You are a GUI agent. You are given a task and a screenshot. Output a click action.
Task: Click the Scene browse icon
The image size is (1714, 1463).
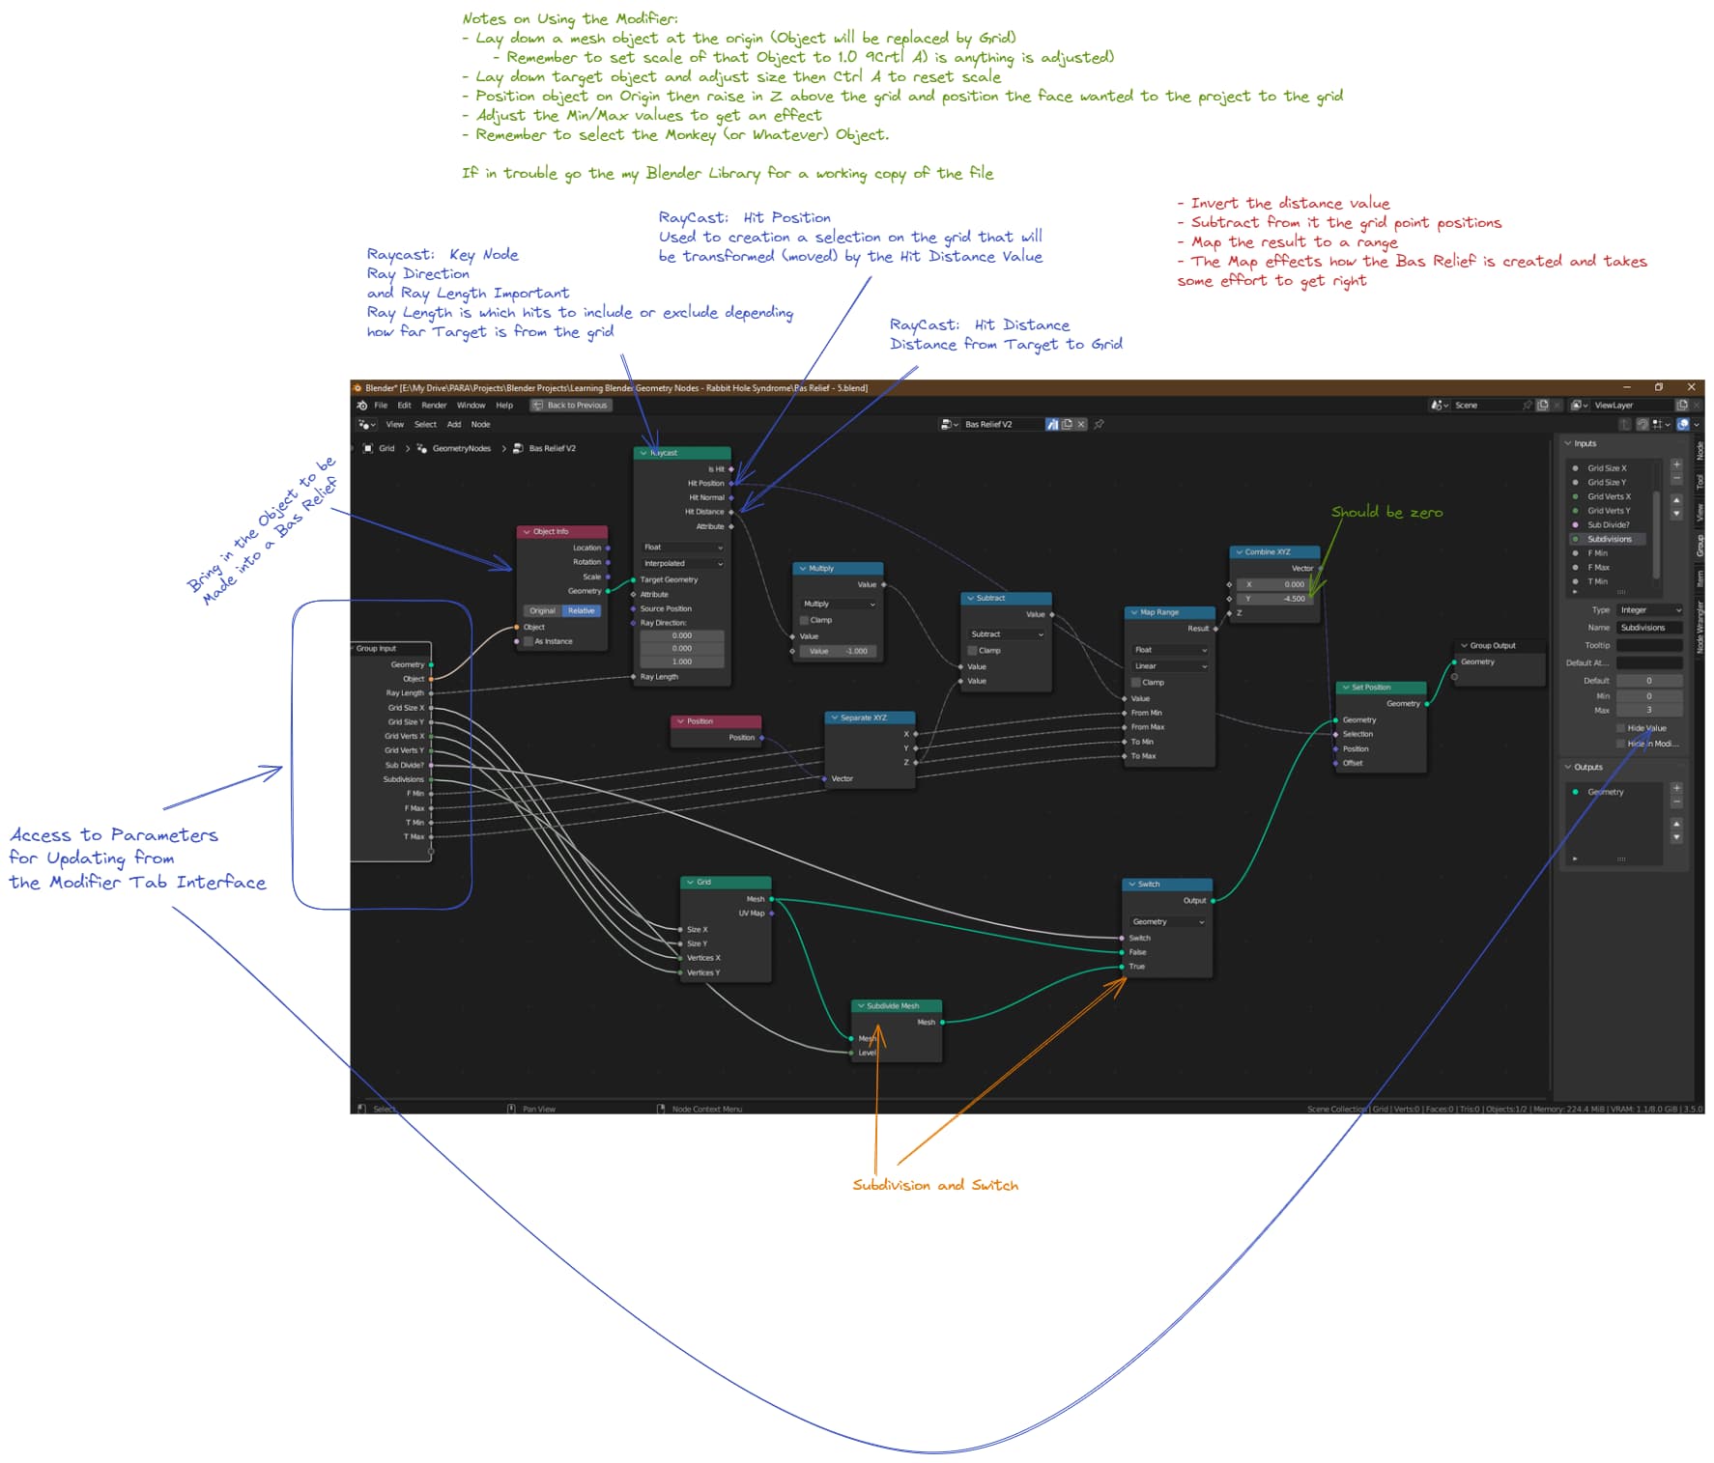tap(1440, 406)
